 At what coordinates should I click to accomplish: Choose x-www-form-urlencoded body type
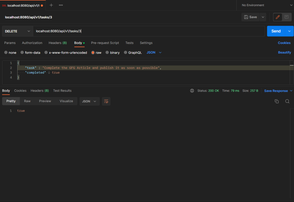(x=46, y=52)
